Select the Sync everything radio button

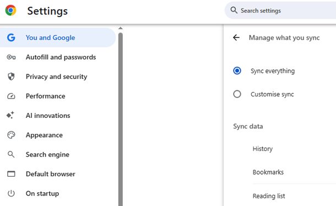237,71
